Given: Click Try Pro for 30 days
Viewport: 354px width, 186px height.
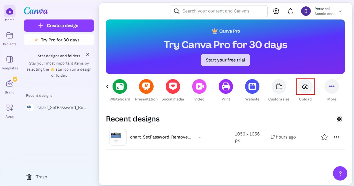Looking at the screenshot, I should (x=59, y=40).
